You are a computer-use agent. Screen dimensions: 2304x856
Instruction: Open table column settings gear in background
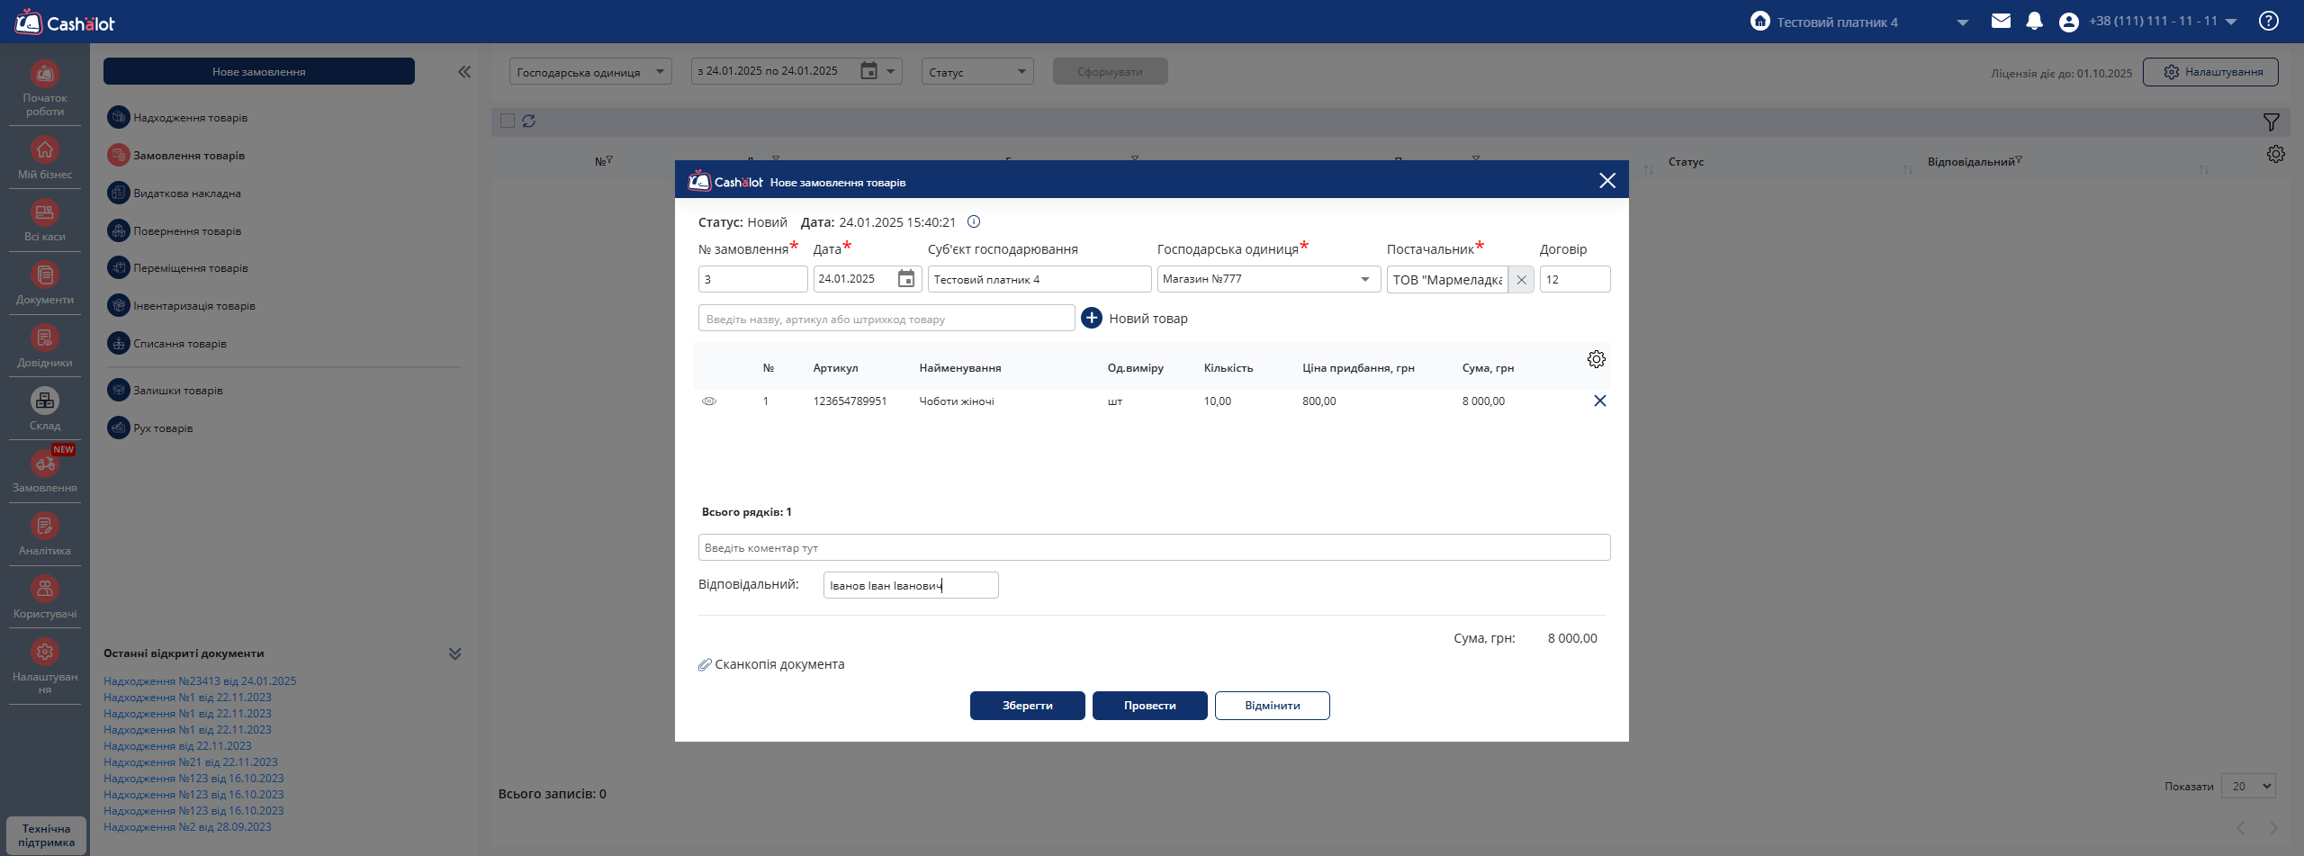click(x=2276, y=154)
